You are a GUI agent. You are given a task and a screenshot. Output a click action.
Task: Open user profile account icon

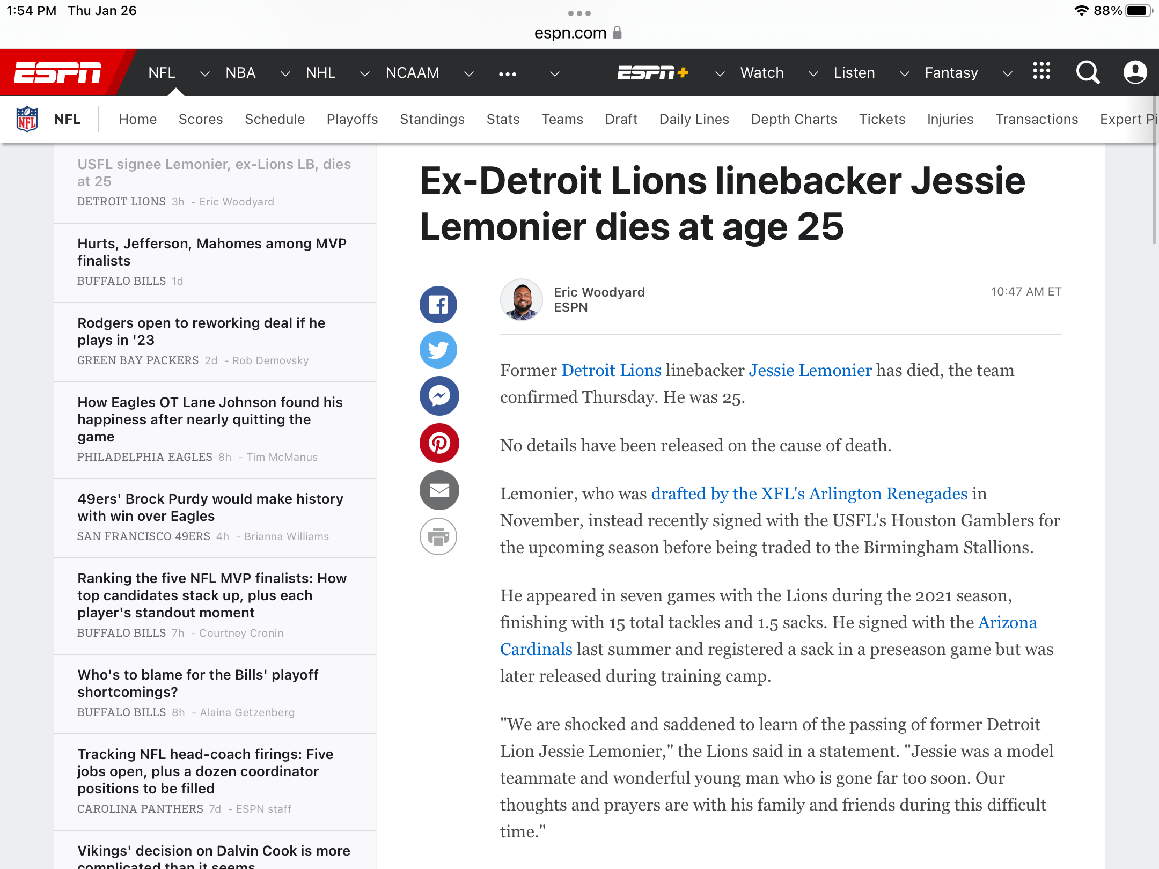coord(1135,72)
